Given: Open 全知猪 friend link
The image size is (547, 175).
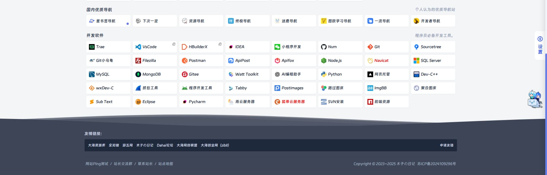Looking at the screenshot, I should coord(114,145).
